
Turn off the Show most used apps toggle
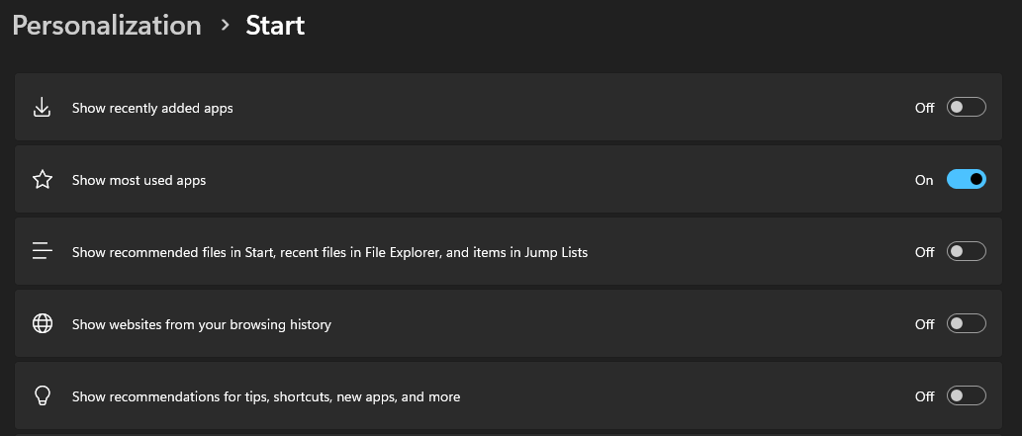click(x=966, y=180)
